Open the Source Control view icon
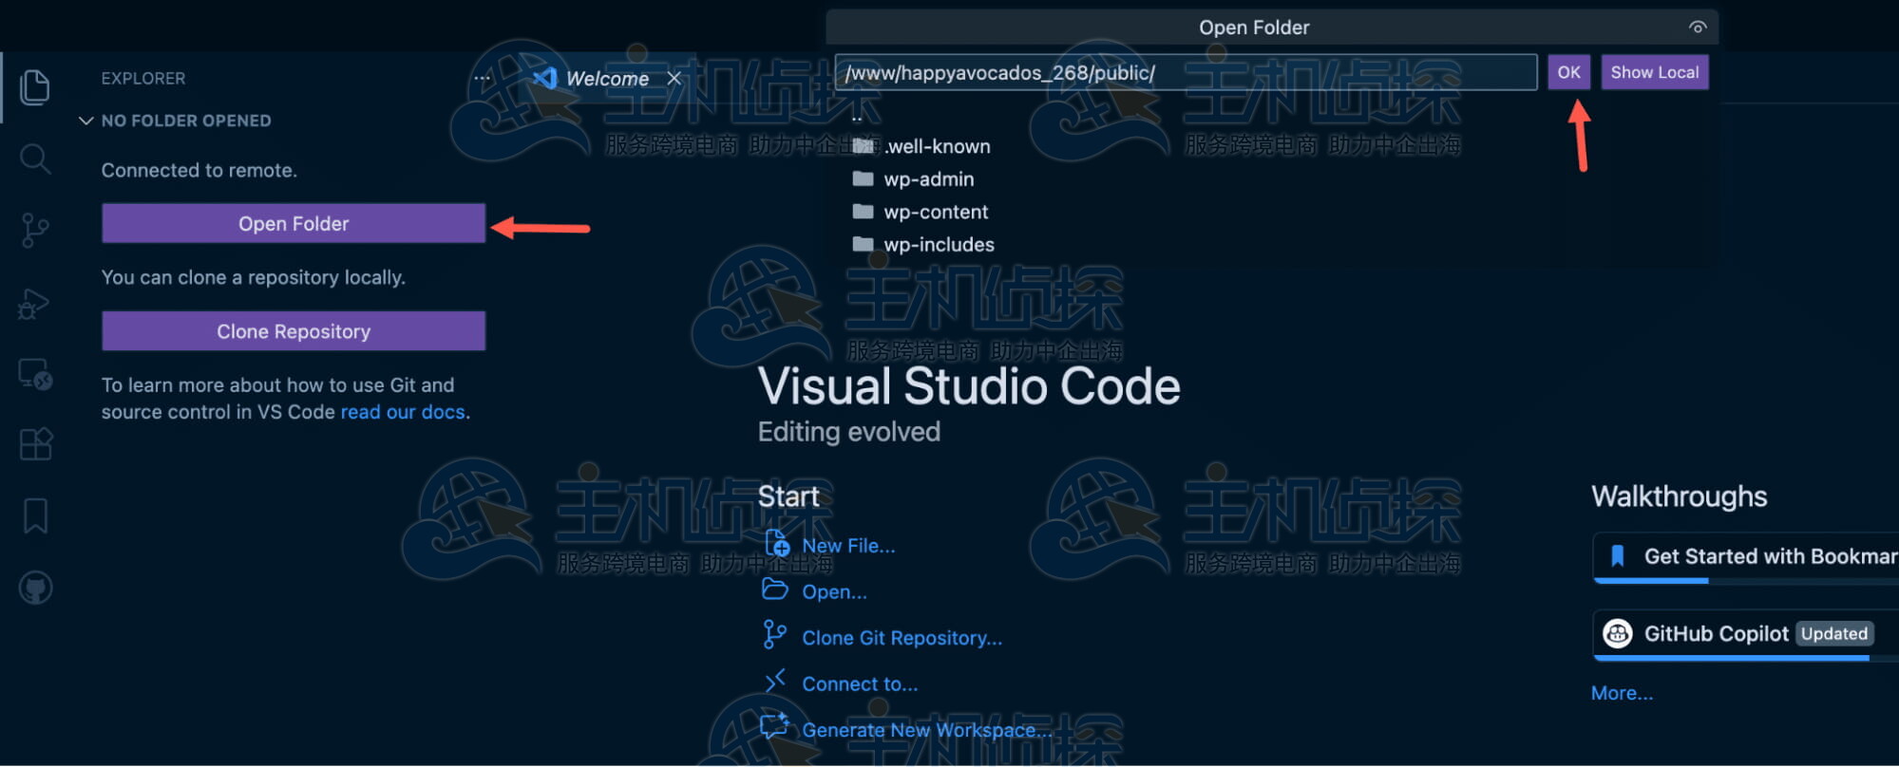This screenshot has height=767, width=1899. pos(35,231)
